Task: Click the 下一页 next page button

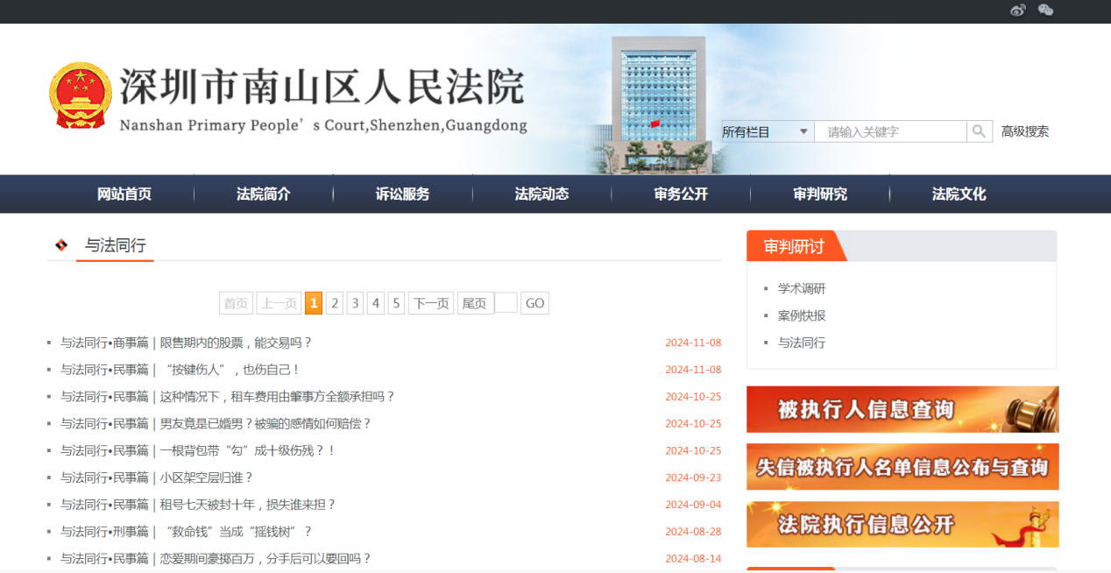Action: point(430,303)
